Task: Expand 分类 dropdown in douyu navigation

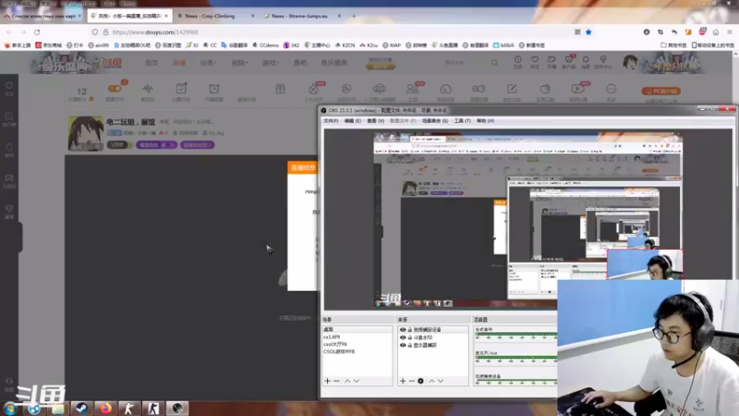Action: 208,63
